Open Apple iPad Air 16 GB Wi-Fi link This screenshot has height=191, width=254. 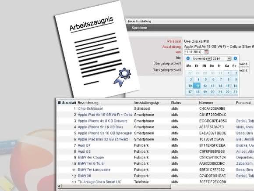105,115
